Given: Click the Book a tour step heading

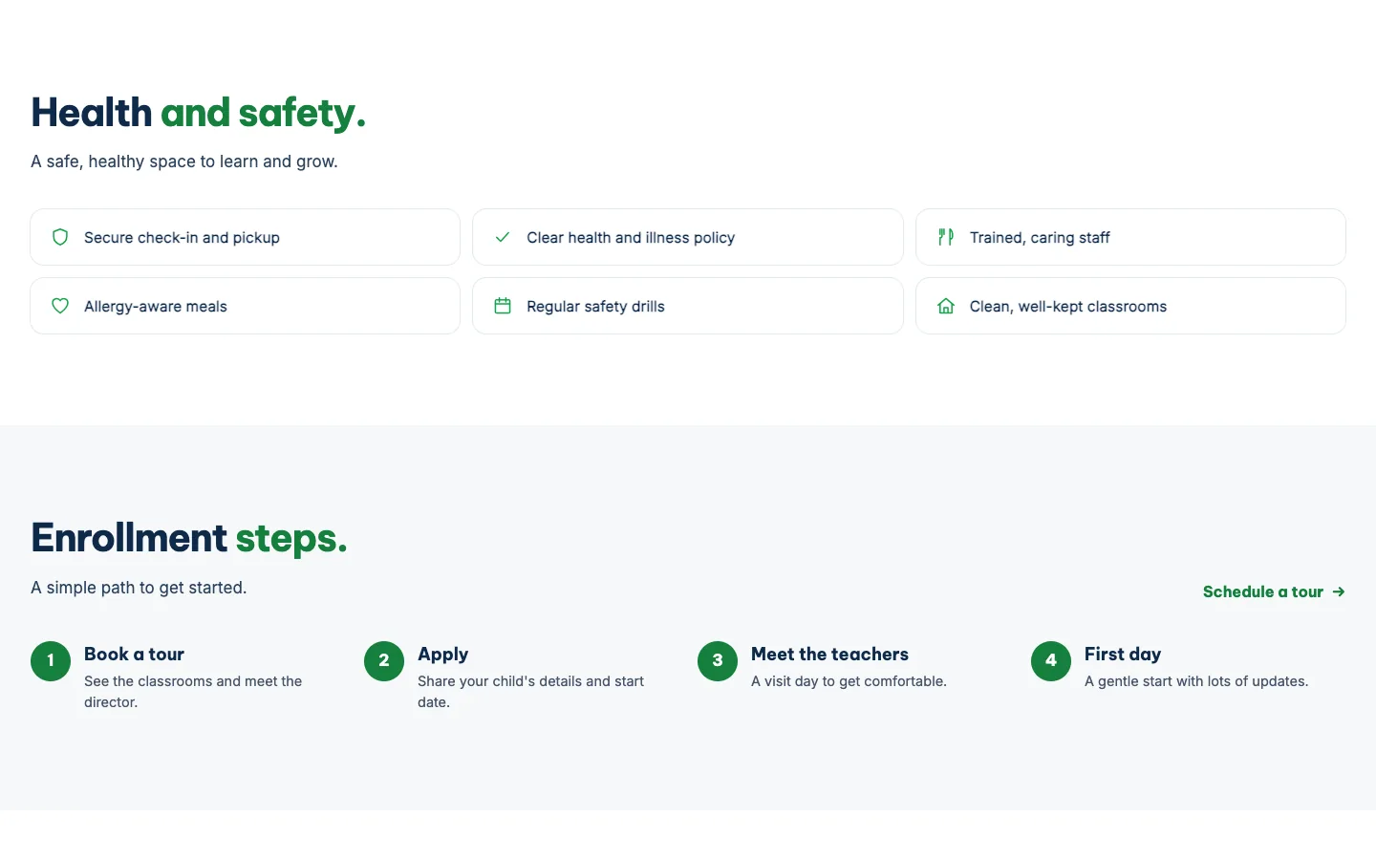Looking at the screenshot, I should (x=134, y=655).
